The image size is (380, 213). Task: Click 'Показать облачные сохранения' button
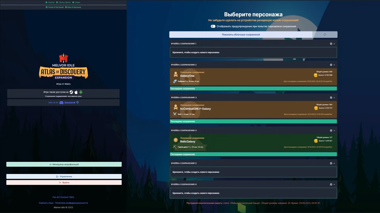240,34
